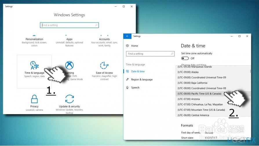This screenshot has height=146, width=259.
Task: Click First day of week label
Action: click(x=191, y=132)
